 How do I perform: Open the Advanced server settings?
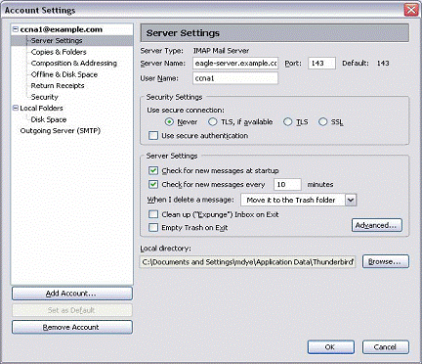[x=377, y=225]
